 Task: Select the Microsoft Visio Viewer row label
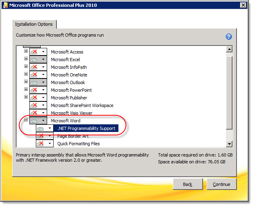(x=71, y=113)
